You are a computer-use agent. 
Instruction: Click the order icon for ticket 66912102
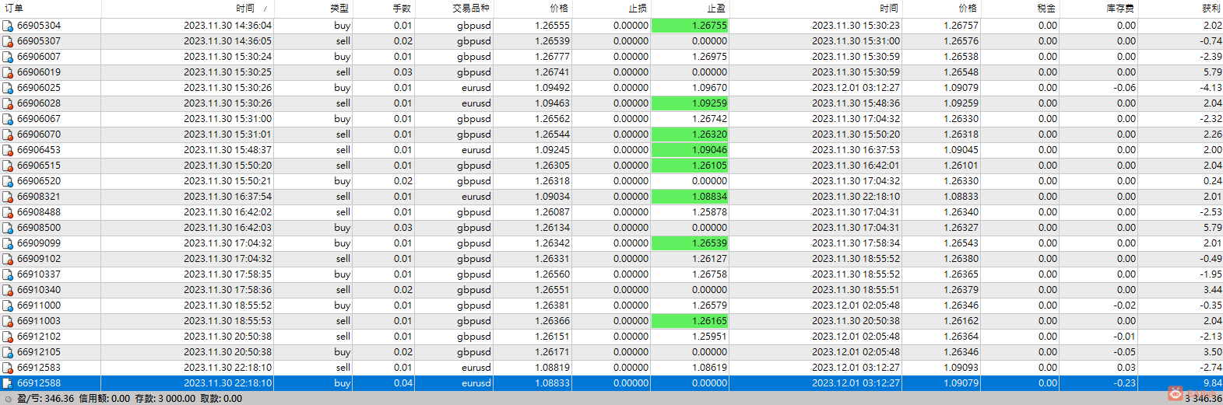(8, 337)
